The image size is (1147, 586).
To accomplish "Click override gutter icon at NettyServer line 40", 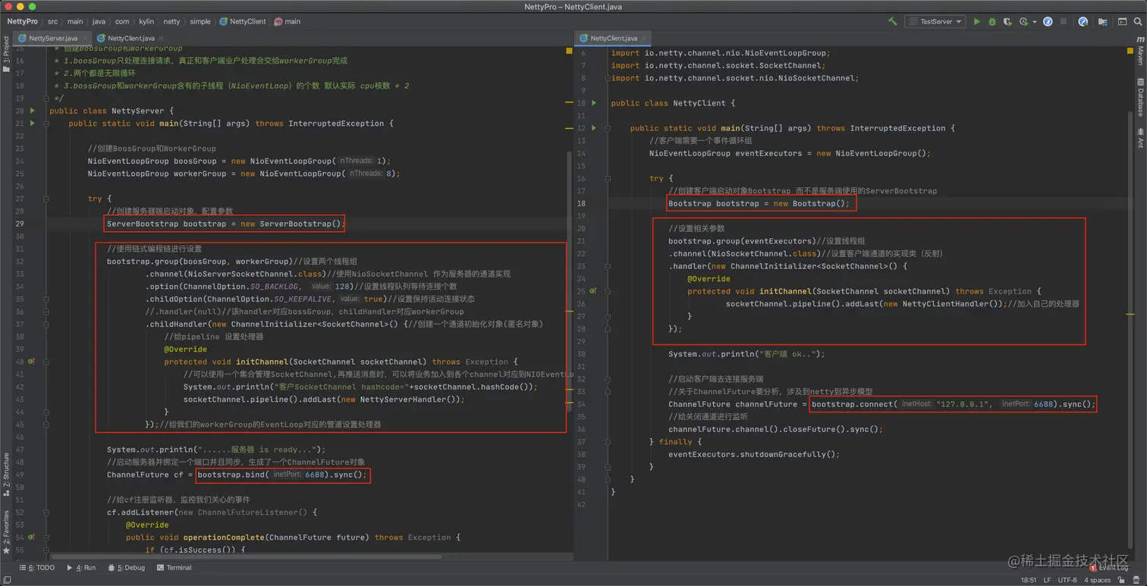I will [x=31, y=362].
